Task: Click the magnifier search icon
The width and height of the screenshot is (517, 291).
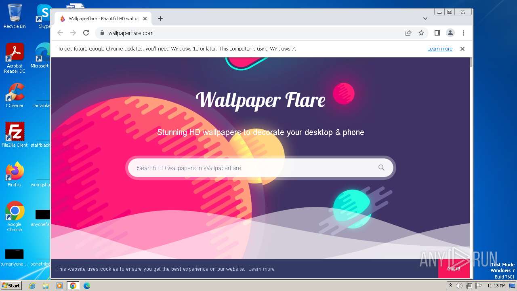Action: 381,167
